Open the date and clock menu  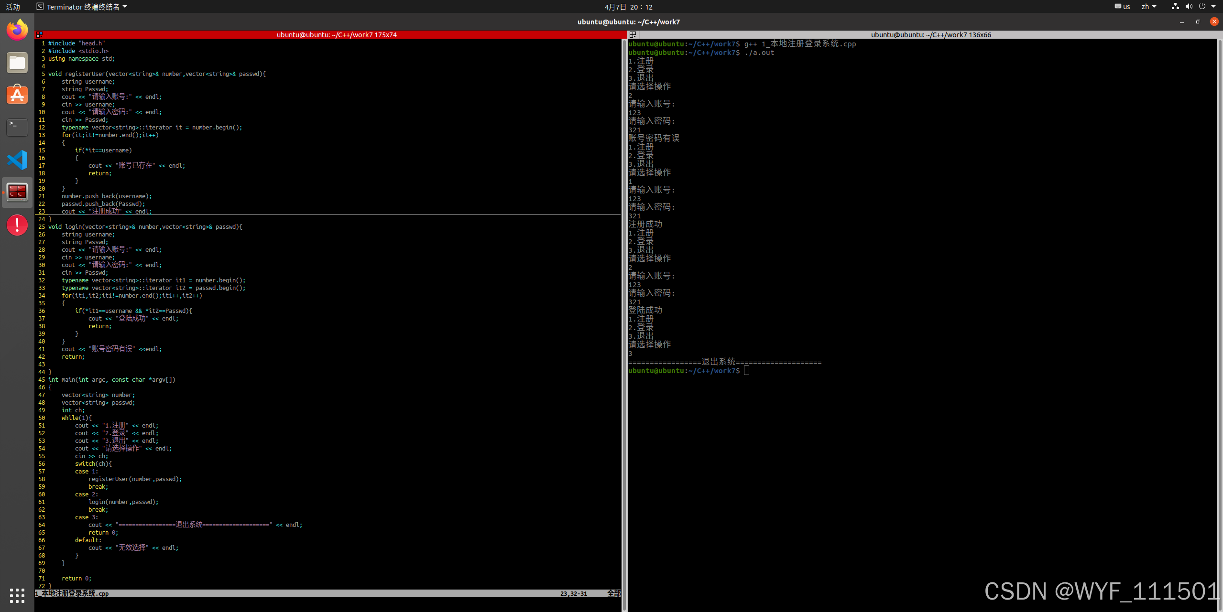point(628,7)
